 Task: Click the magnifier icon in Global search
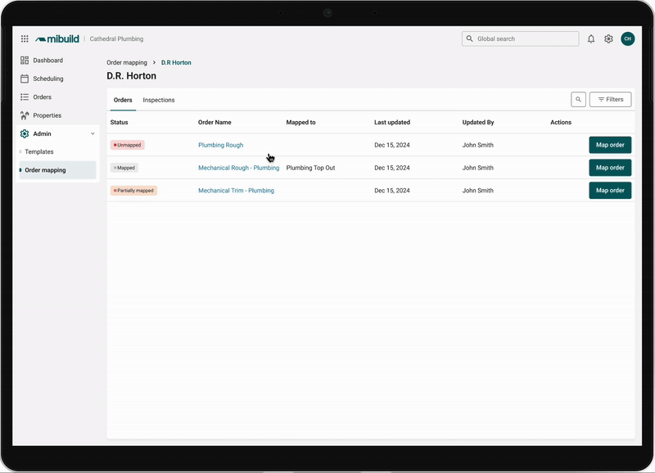pos(469,38)
